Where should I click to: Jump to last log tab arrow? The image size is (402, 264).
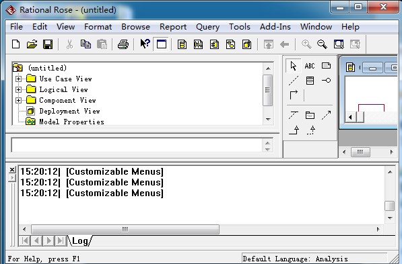click(61, 240)
